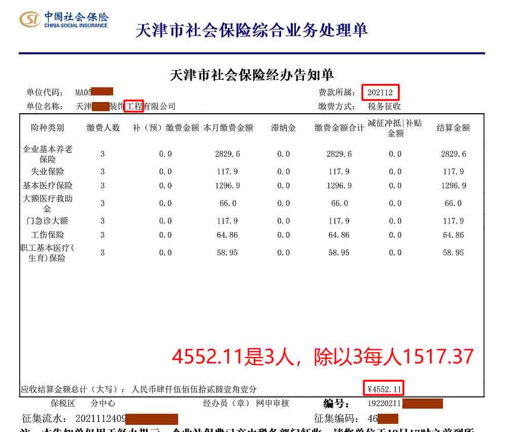The width and height of the screenshot is (512, 432).
Task: Click 2829.6 in the 本月缴费金额 column
Action: (x=228, y=154)
